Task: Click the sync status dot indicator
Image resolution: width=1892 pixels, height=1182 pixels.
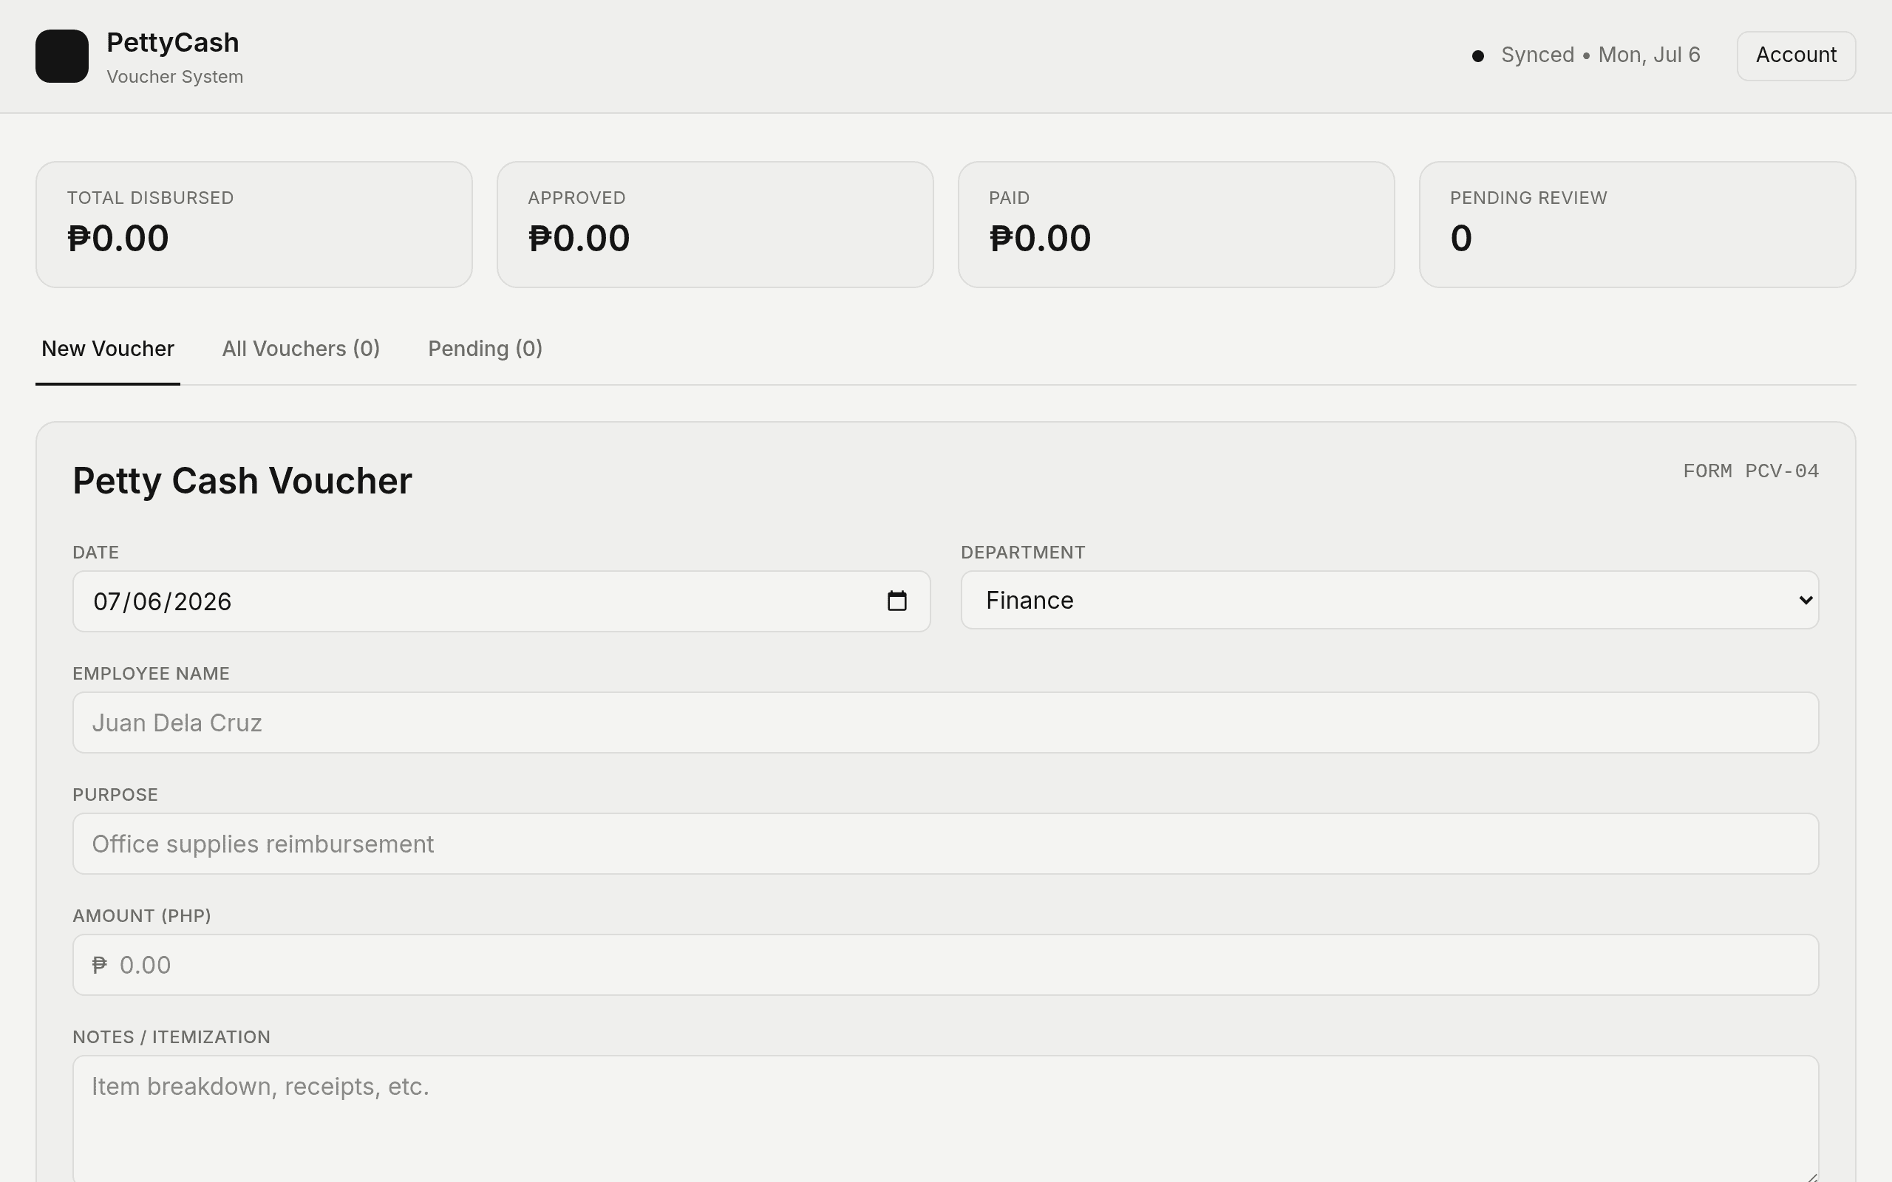Action: [x=1477, y=55]
